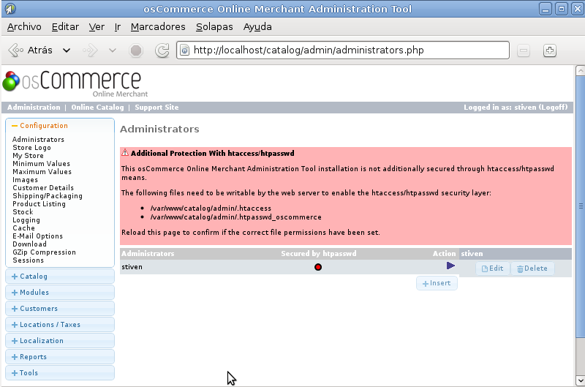Click the Stop loading icon
The width and height of the screenshot is (585, 387).
pos(136,50)
